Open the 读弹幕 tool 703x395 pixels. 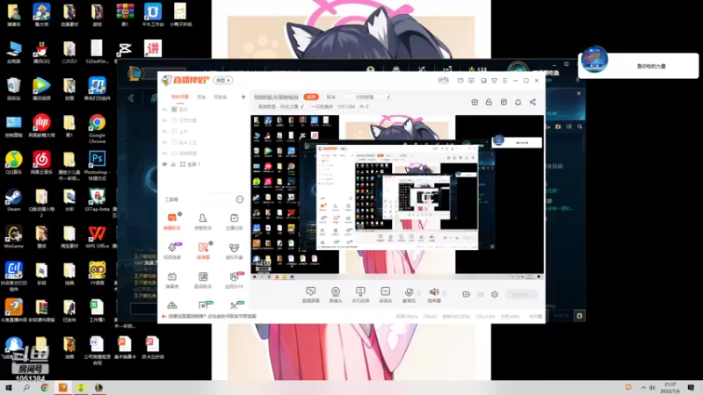pos(203,250)
